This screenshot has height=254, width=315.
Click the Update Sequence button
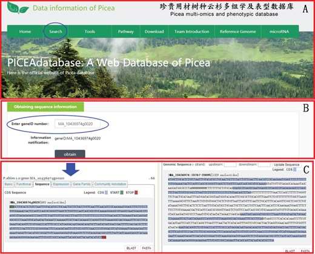pyautogui.click(x=287, y=164)
